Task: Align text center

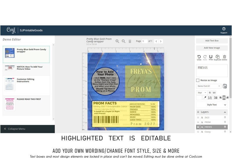Action: click(224, 97)
